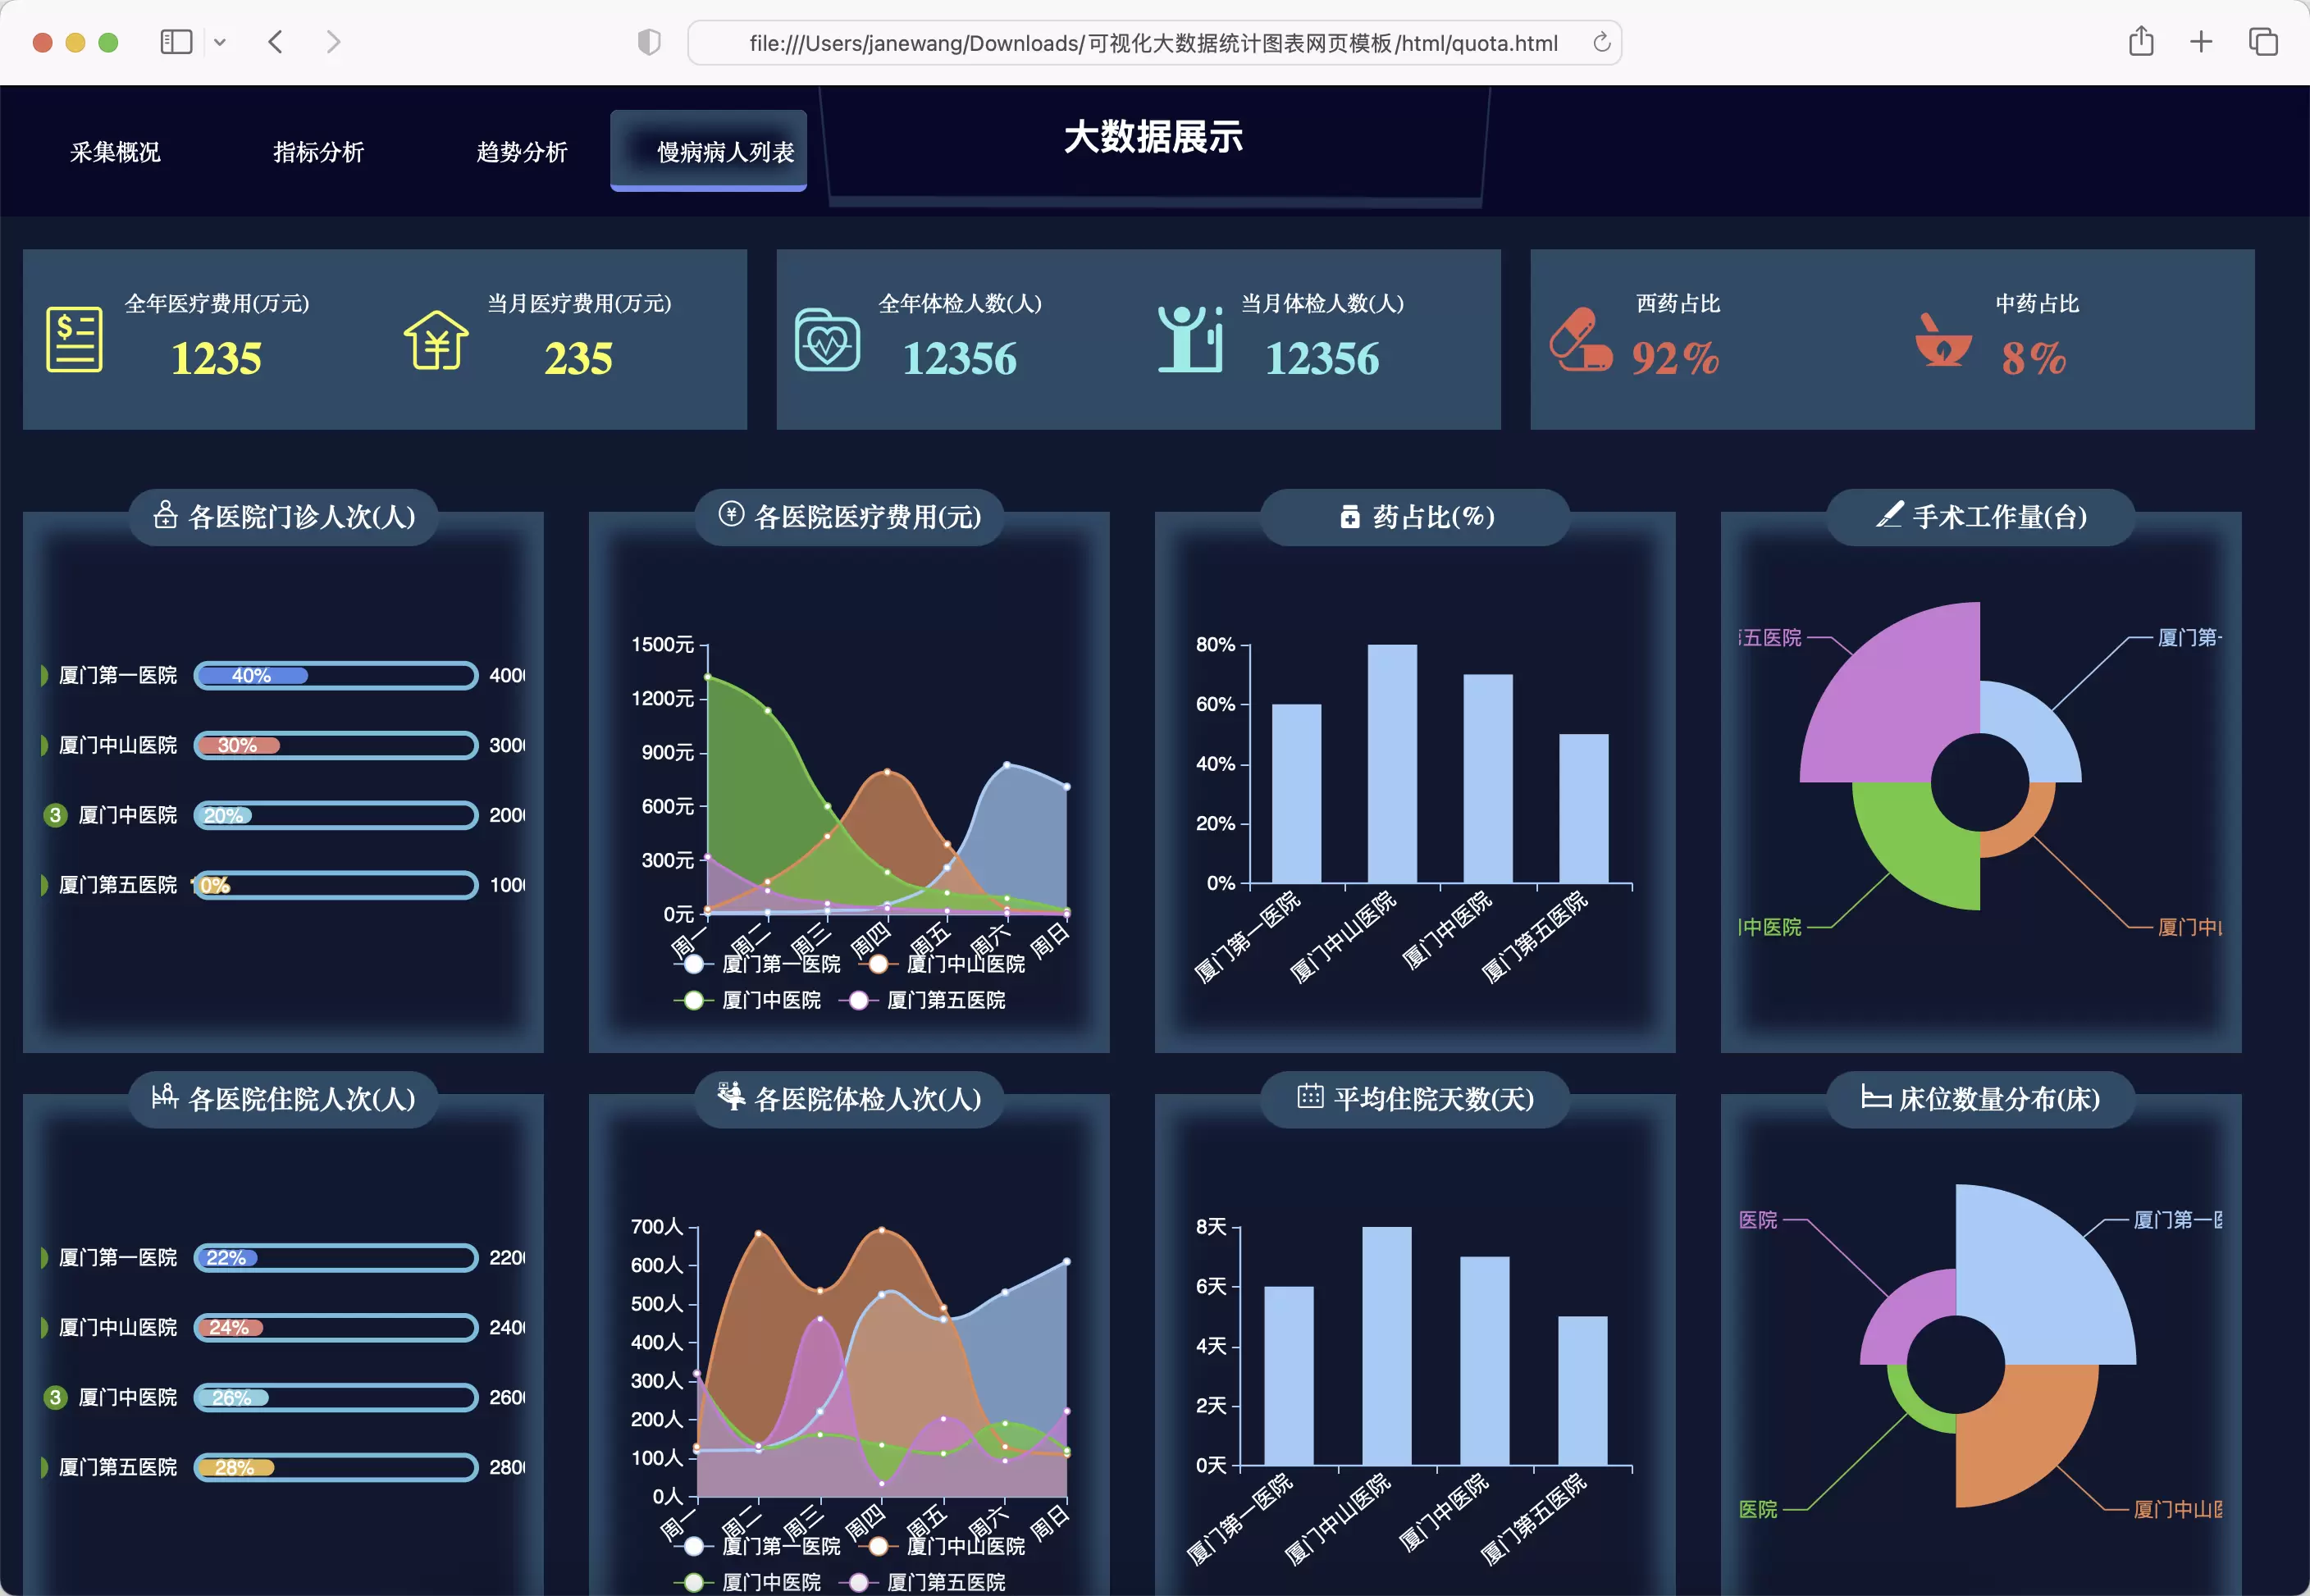Focus the address bar showing quota.html
The width and height of the screenshot is (2310, 1596).
click(1154, 43)
